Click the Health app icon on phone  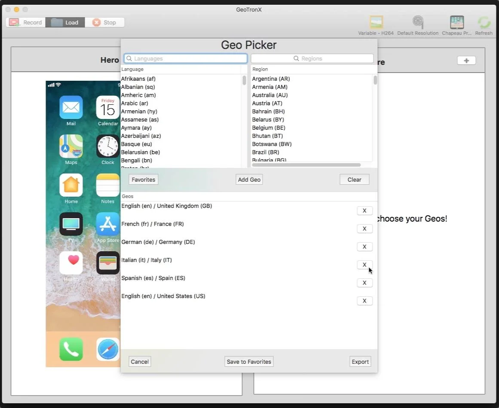[x=71, y=263]
